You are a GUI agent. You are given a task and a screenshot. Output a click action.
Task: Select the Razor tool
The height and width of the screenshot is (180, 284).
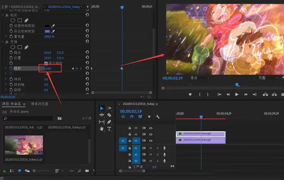(109, 115)
